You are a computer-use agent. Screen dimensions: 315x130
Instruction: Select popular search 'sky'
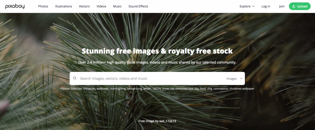point(196,89)
